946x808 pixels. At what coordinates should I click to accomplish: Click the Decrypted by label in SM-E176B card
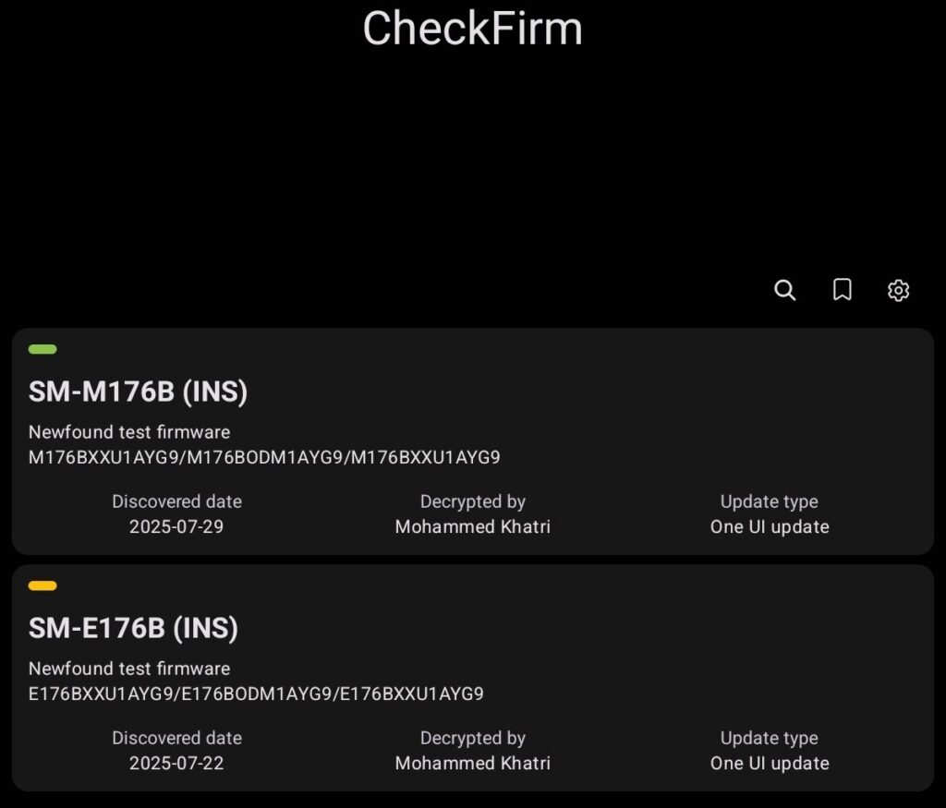click(472, 739)
